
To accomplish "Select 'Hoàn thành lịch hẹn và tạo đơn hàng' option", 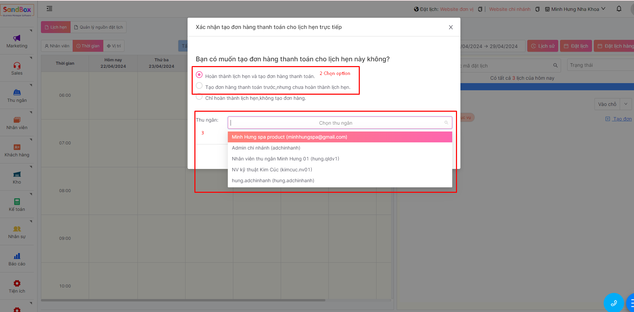I will pyautogui.click(x=200, y=75).
